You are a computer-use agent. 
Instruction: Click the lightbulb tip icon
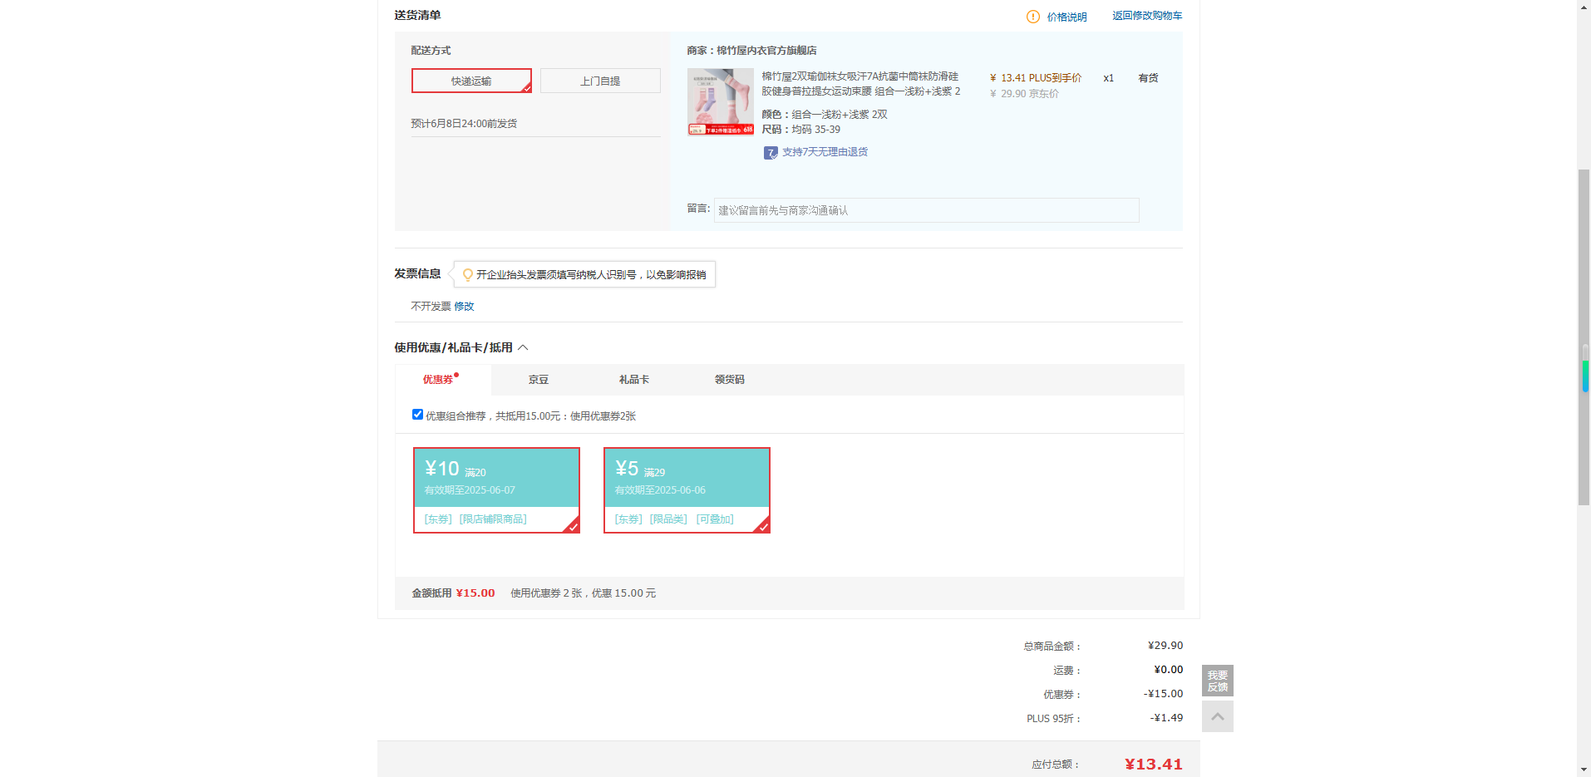(468, 274)
